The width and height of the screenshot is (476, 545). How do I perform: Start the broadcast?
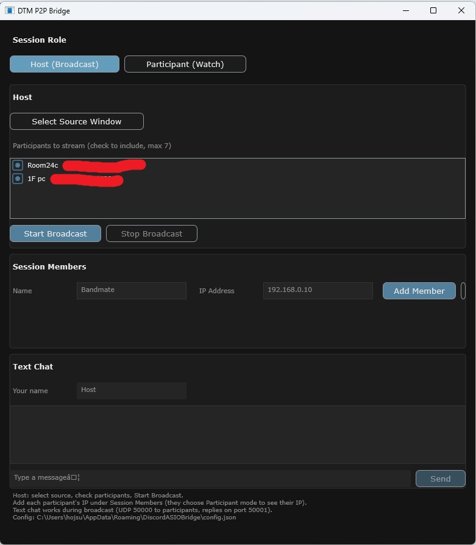coord(55,233)
